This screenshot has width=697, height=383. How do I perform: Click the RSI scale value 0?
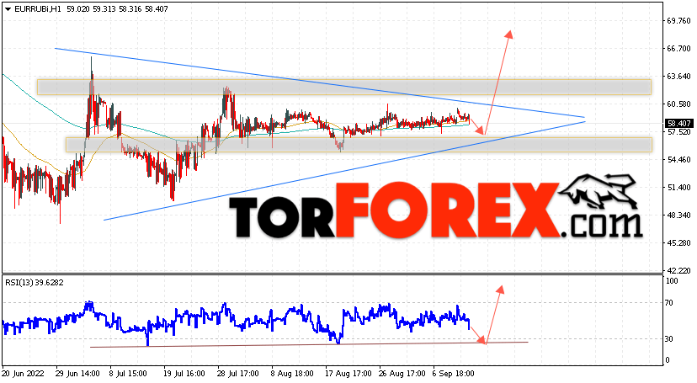[668, 360]
